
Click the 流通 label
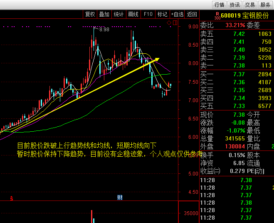coord(253,163)
